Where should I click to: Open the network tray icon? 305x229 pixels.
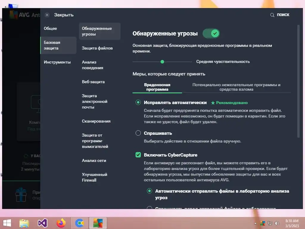(x=270, y=223)
